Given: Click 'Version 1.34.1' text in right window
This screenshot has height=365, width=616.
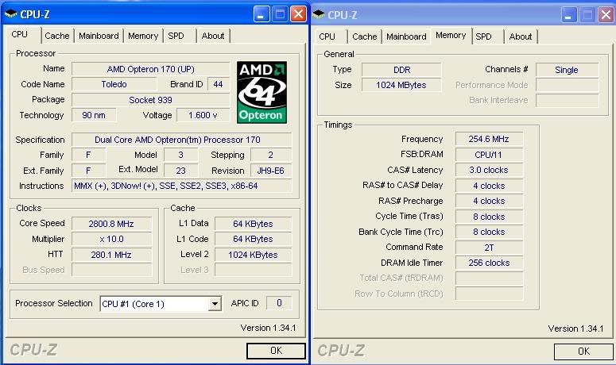Looking at the screenshot, I should tap(576, 328).
